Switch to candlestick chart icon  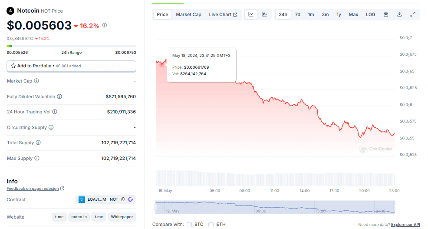click(264, 14)
